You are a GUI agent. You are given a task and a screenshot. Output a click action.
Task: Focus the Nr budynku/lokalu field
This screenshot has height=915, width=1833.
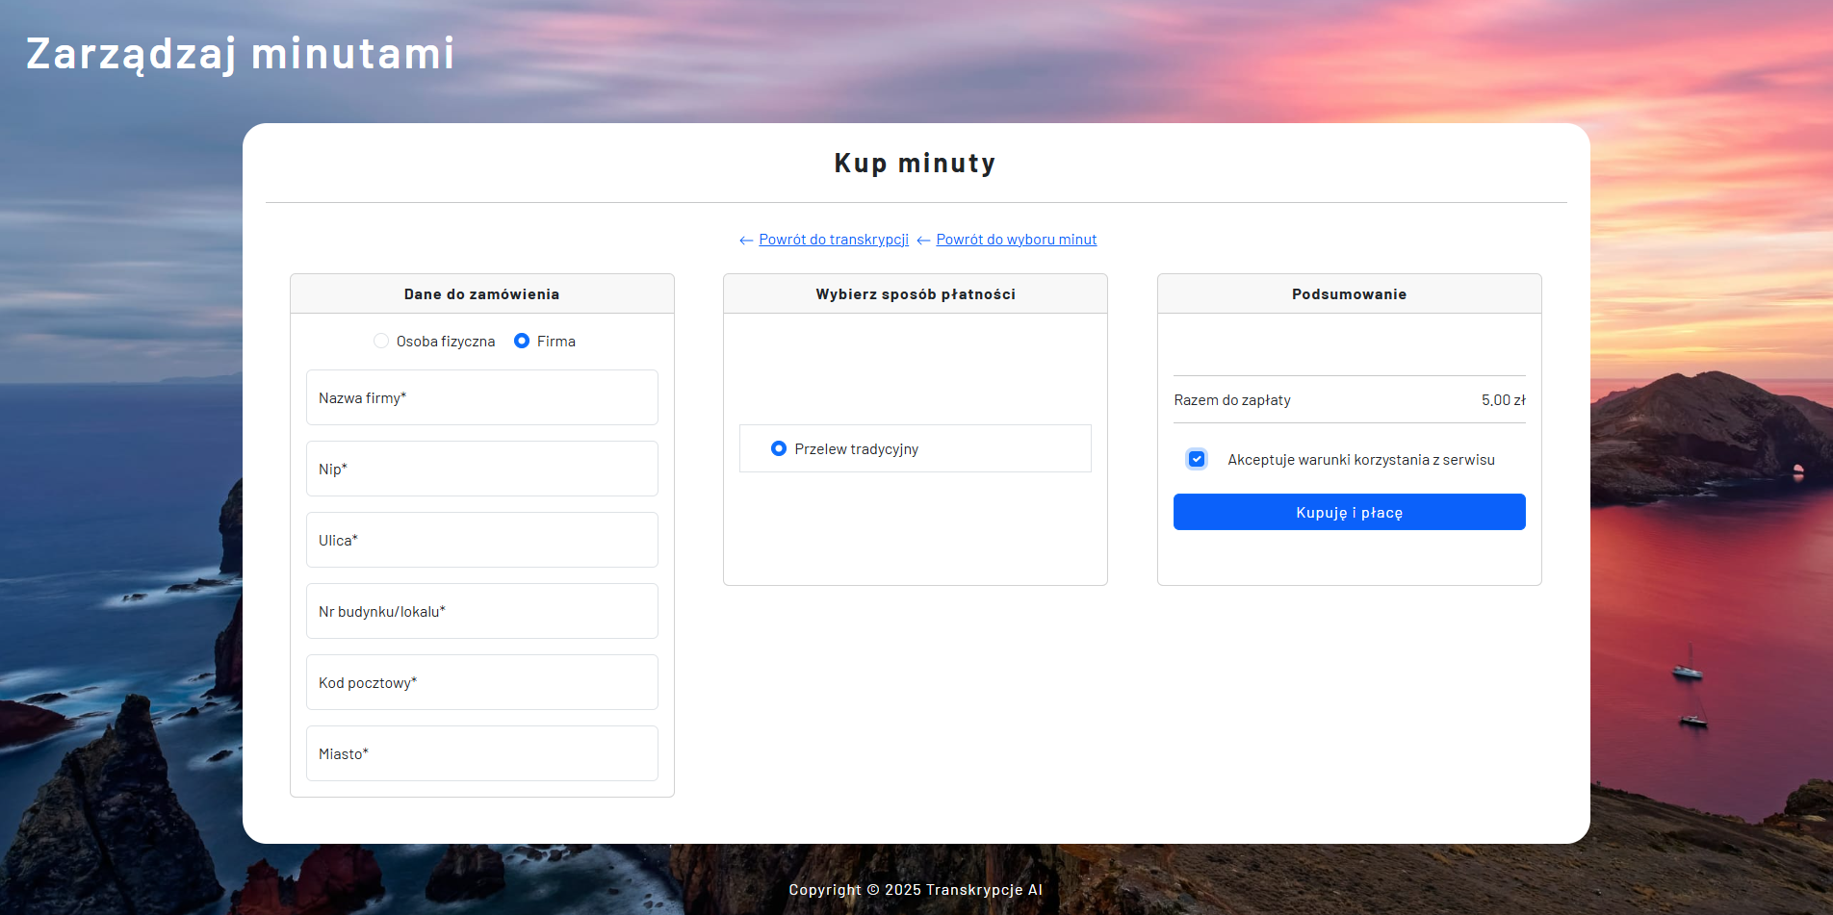click(481, 612)
